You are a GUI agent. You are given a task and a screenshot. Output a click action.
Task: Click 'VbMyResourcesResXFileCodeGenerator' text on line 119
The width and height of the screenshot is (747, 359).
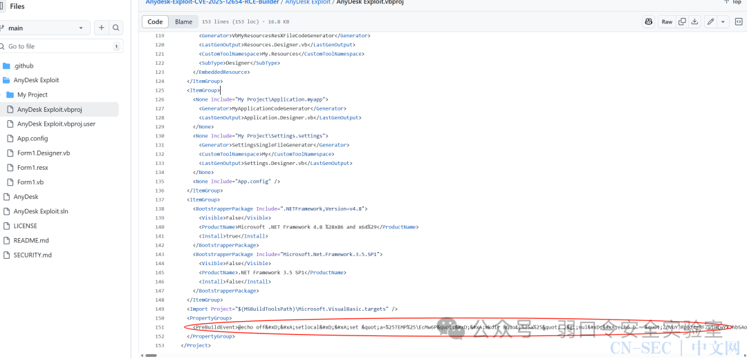click(284, 36)
